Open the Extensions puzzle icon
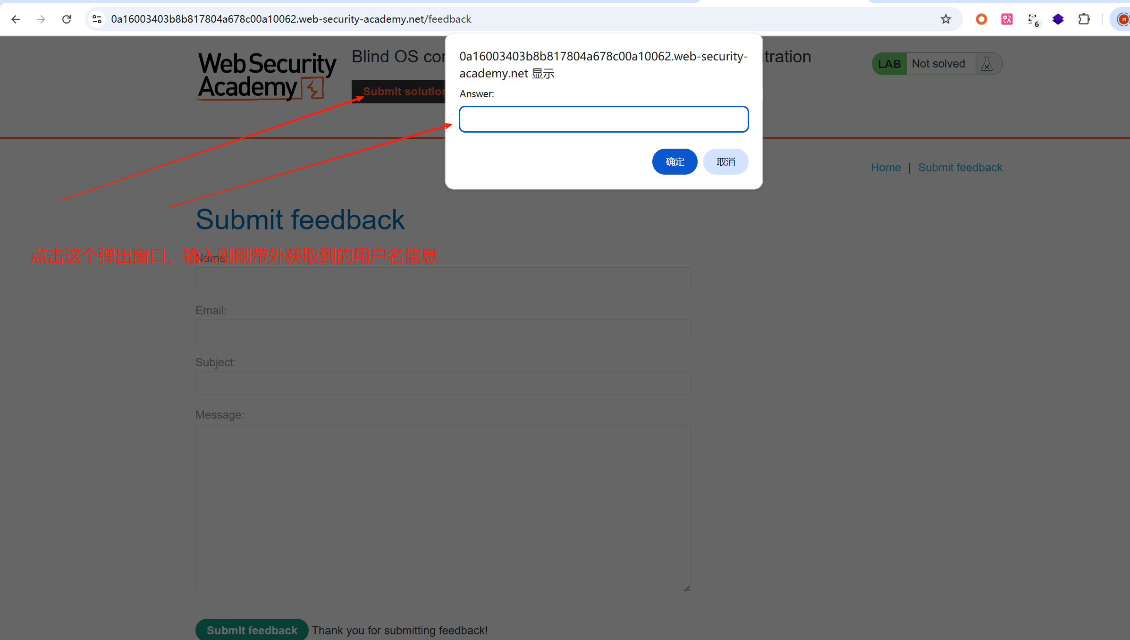The width and height of the screenshot is (1130, 640). [x=1084, y=19]
